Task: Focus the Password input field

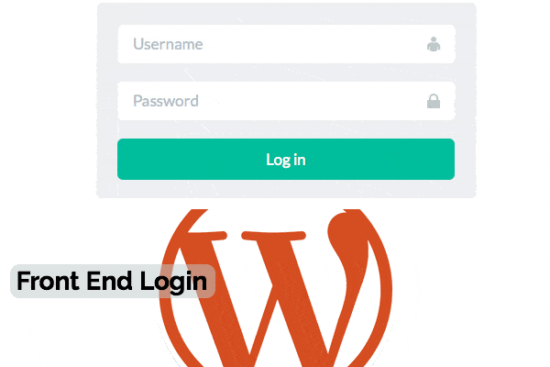Action: [x=286, y=101]
